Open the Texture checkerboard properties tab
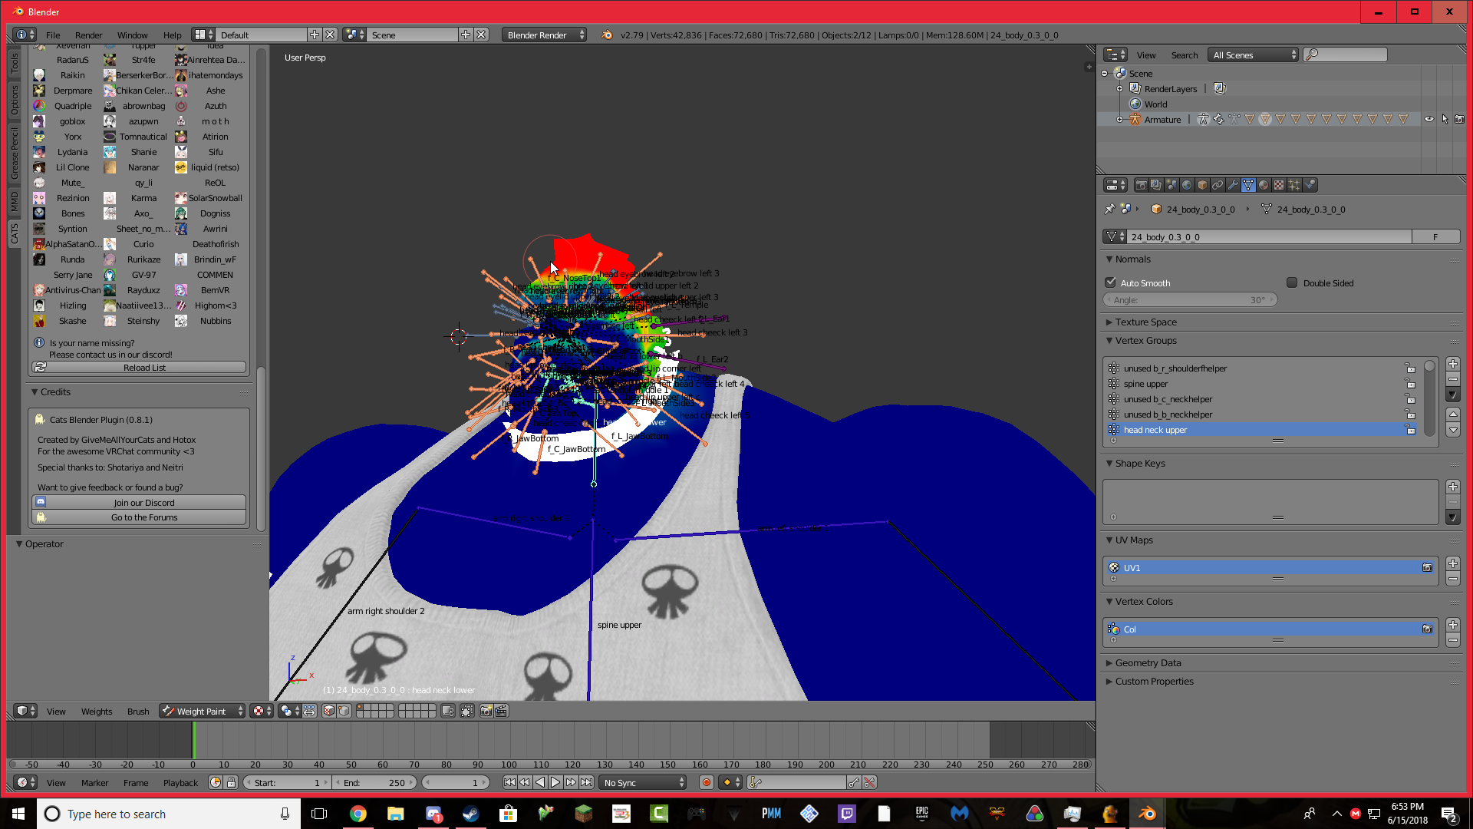 pyautogui.click(x=1279, y=185)
